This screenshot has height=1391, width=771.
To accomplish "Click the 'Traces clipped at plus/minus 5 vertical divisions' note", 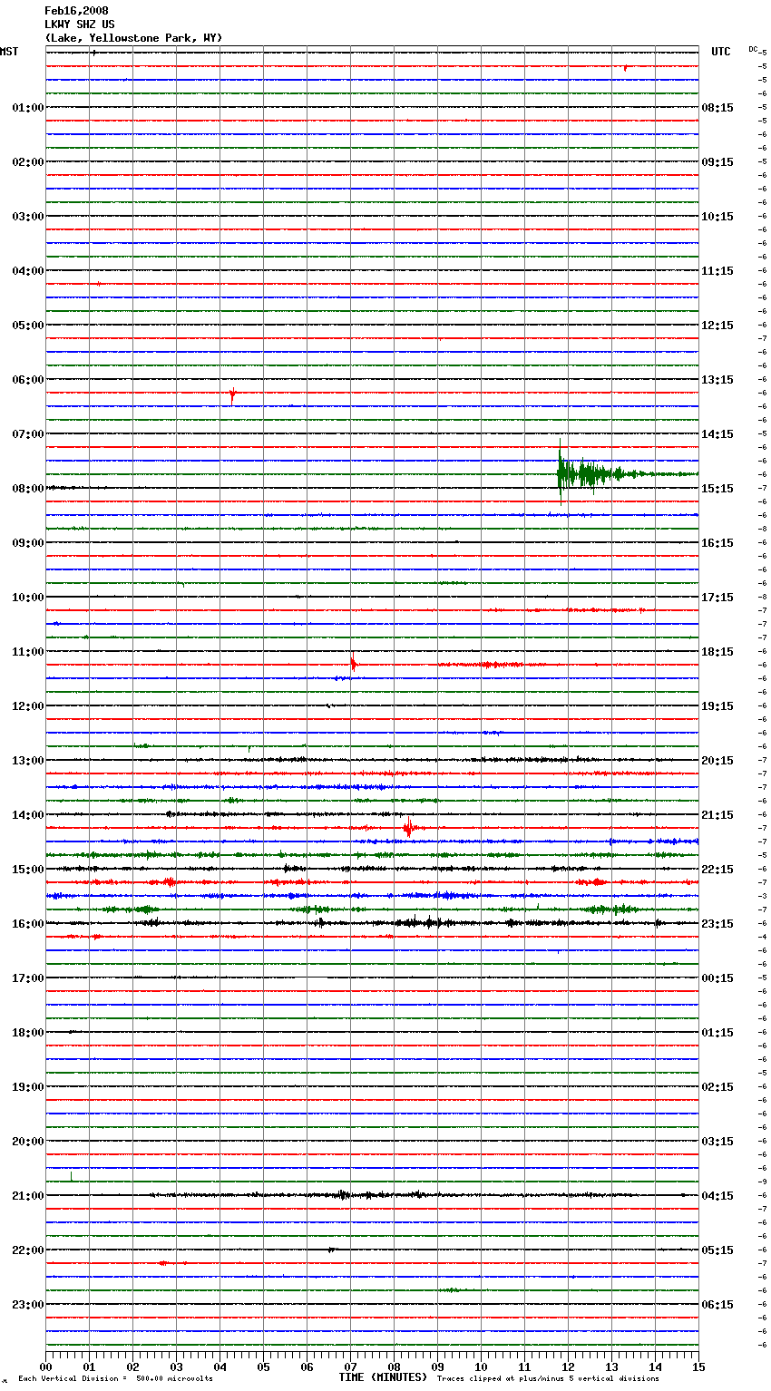I will tap(548, 1378).
